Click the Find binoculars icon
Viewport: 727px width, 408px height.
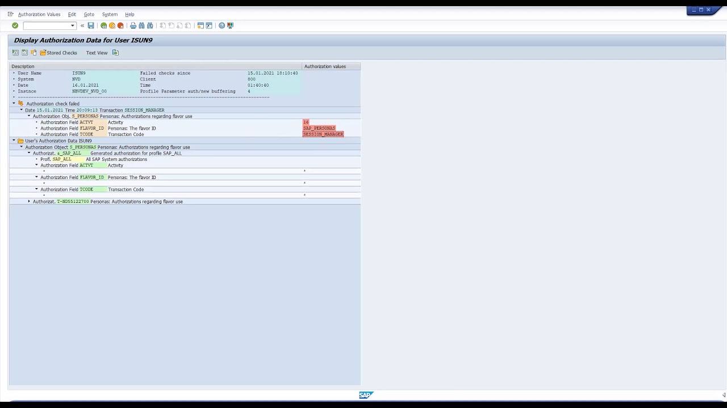click(x=141, y=25)
